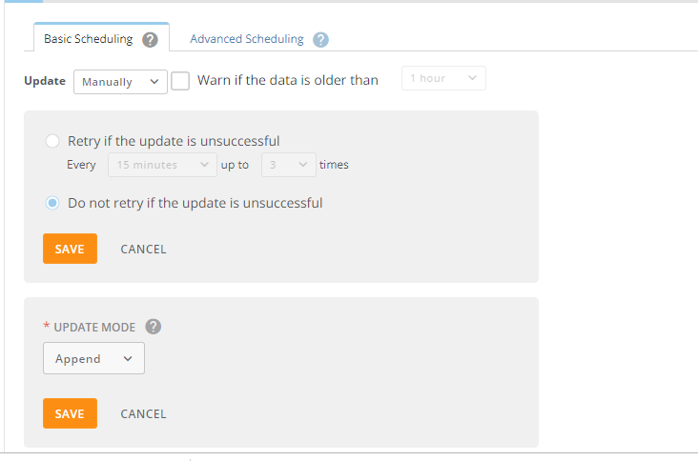Expand the Append update mode dropdown
The image size is (698, 461).
tap(93, 358)
